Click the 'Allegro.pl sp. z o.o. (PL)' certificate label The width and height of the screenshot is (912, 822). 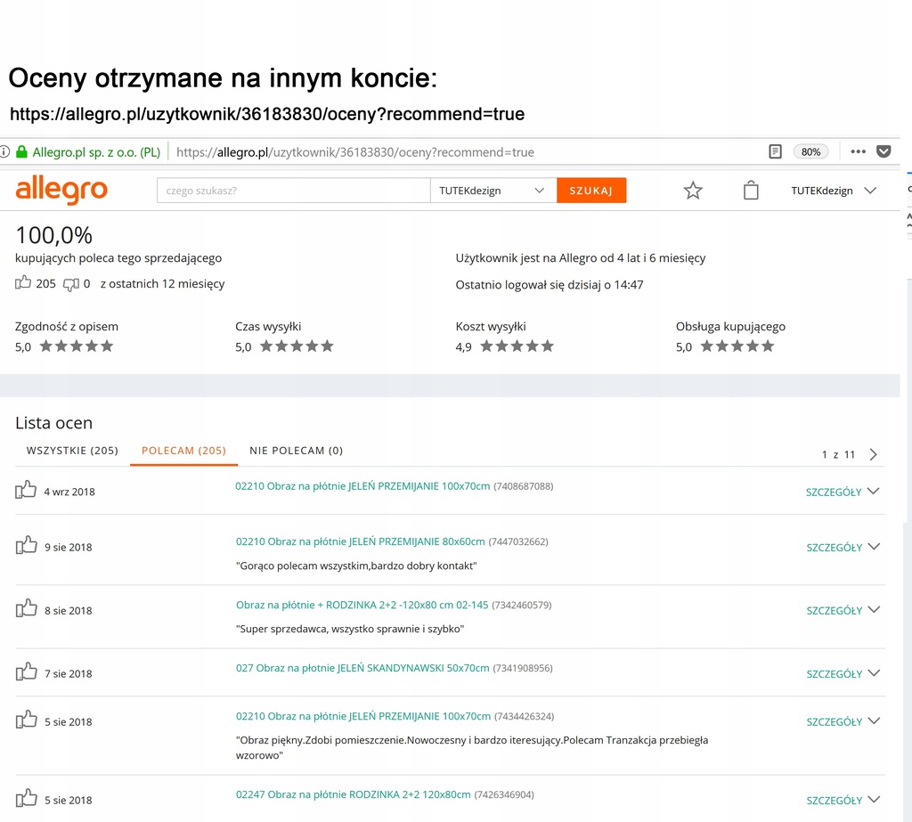[96, 152]
